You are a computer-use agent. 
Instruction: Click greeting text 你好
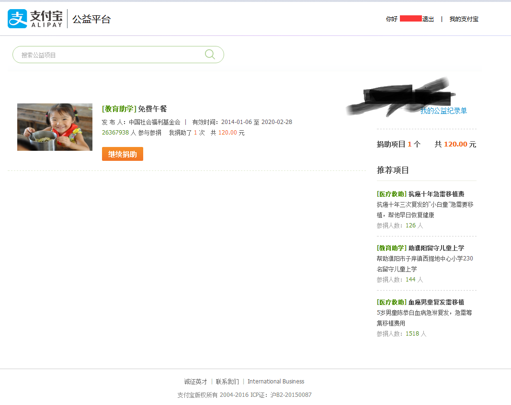coord(391,19)
